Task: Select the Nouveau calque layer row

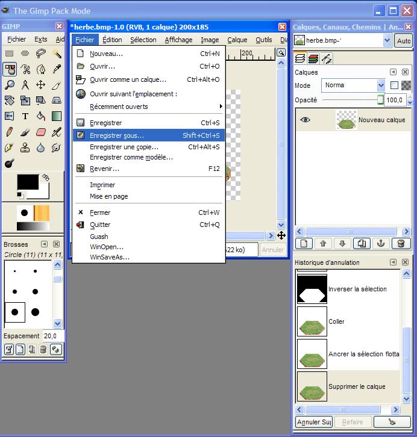Action: tap(353, 120)
